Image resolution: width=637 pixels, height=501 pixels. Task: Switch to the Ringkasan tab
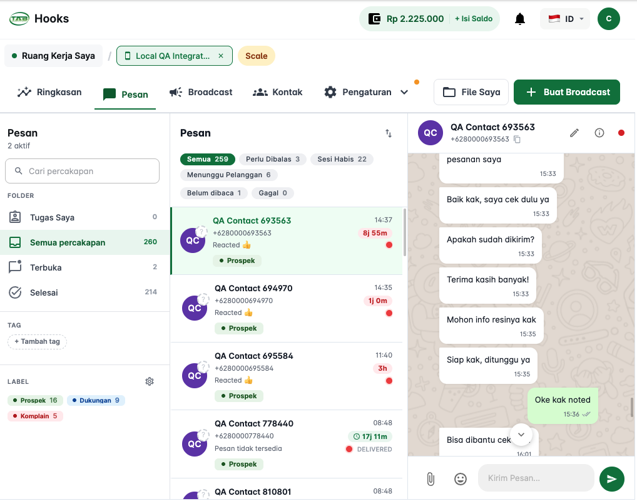[x=49, y=92]
